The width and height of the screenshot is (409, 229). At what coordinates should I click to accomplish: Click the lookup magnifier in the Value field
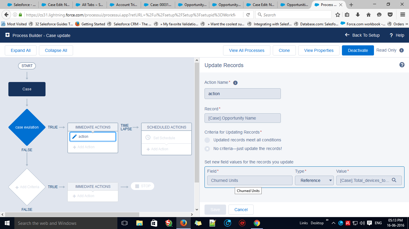click(395, 180)
